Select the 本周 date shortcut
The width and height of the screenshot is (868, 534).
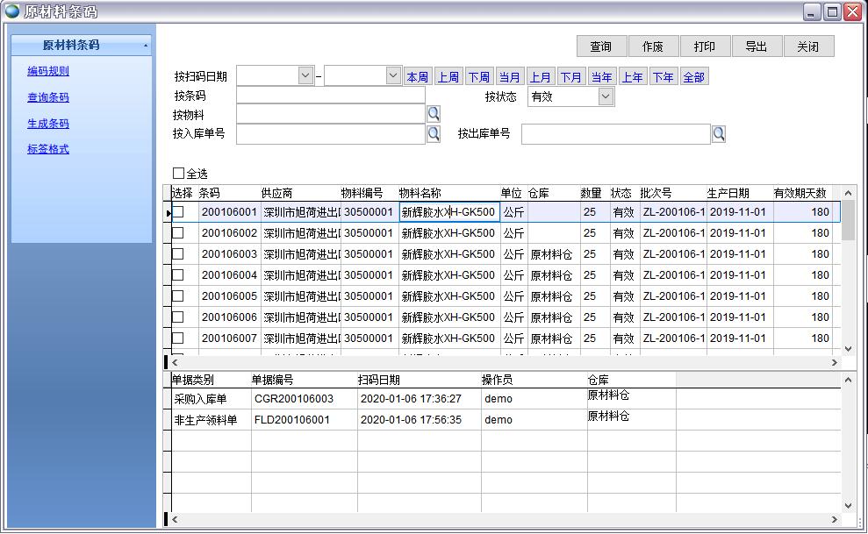(x=418, y=77)
